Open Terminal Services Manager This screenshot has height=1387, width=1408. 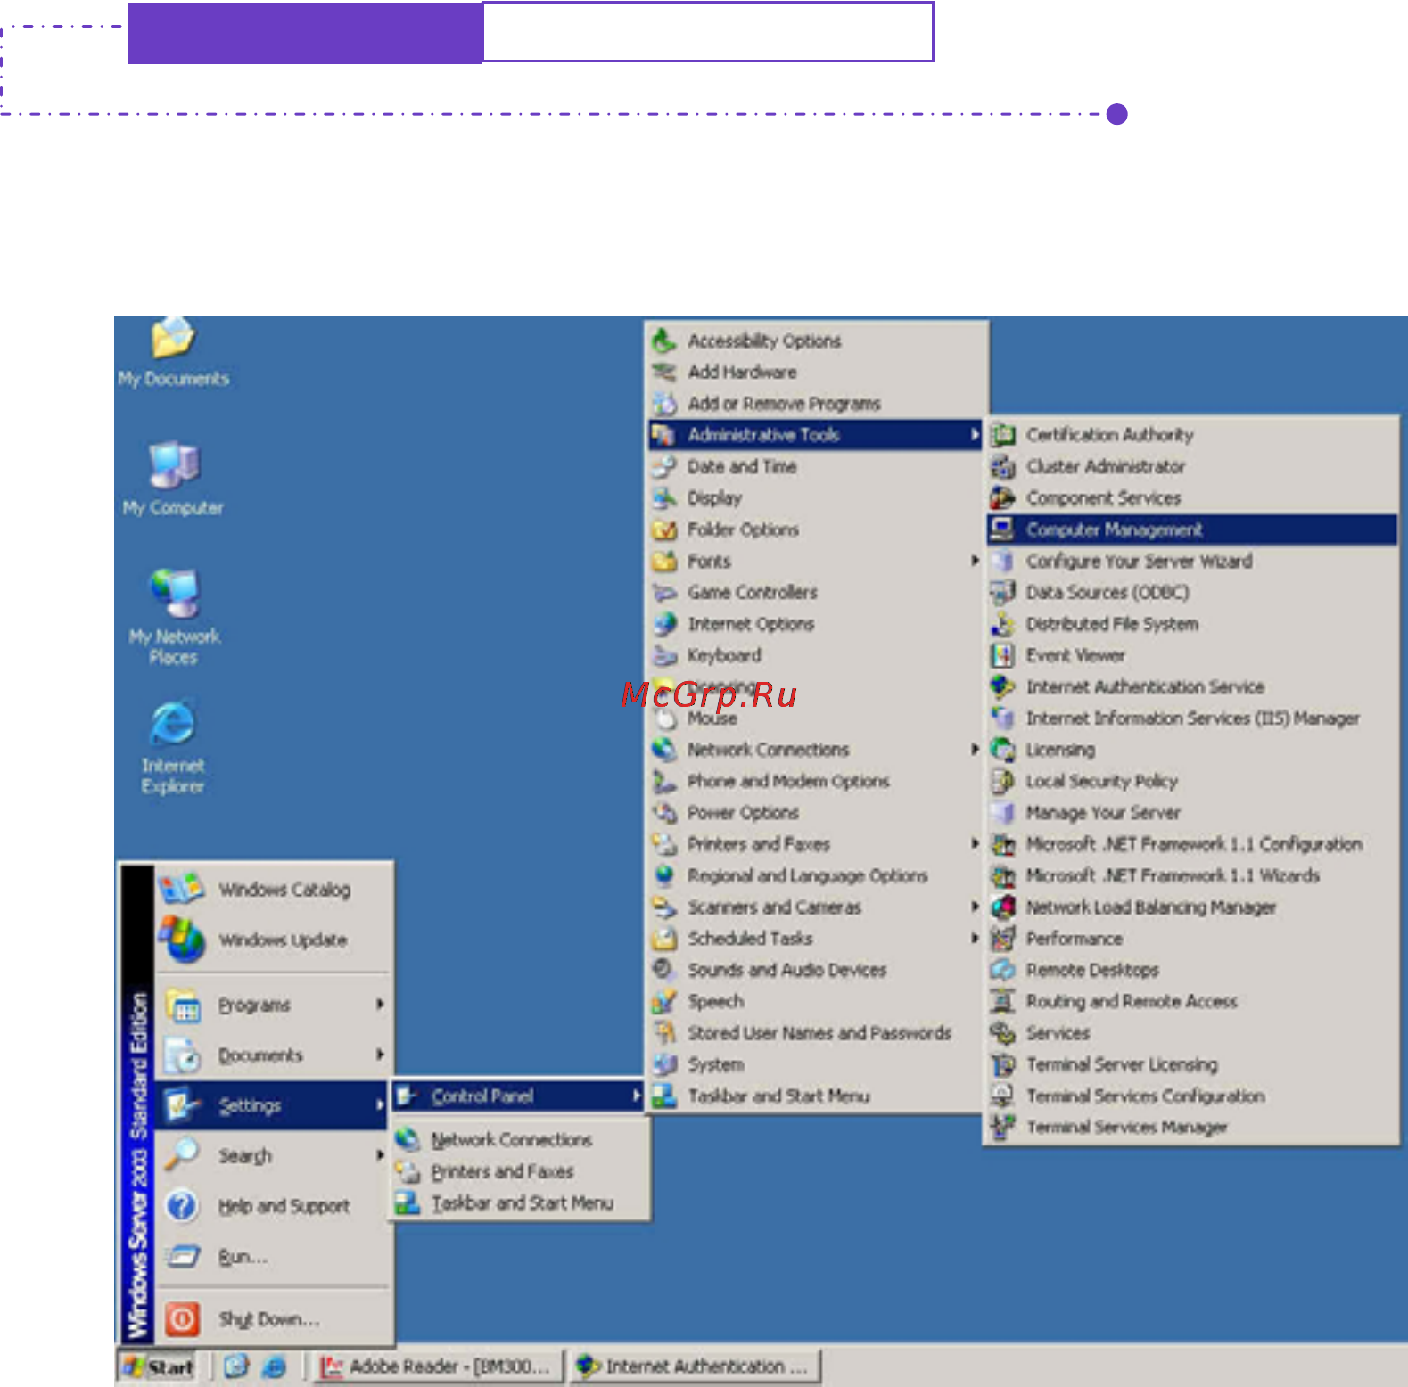1191,1128
